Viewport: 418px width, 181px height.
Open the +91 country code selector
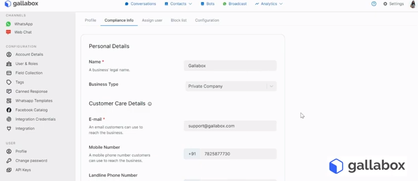click(x=192, y=154)
